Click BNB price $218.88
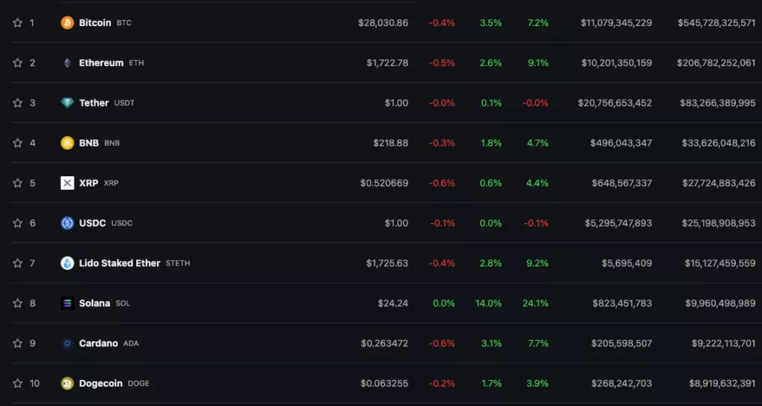This screenshot has width=762, height=406. tap(391, 143)
